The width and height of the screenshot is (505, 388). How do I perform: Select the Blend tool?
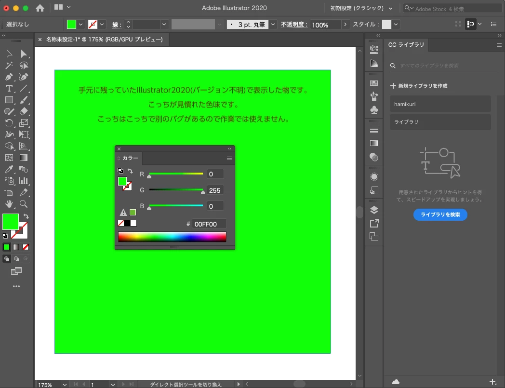point(24,169)
